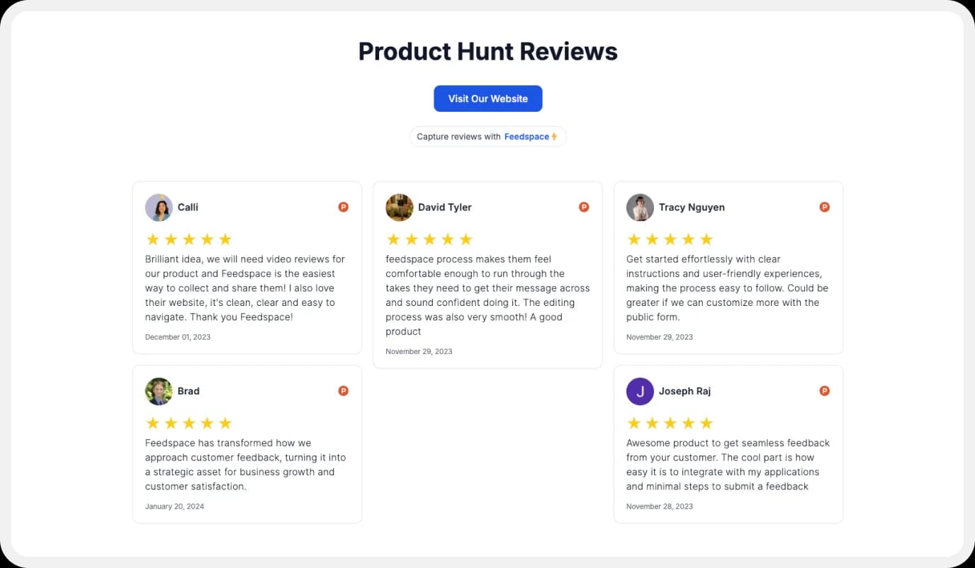
Task: Click the lightning bolt icon beside Feedspace
Action: [x=555, y=136]
